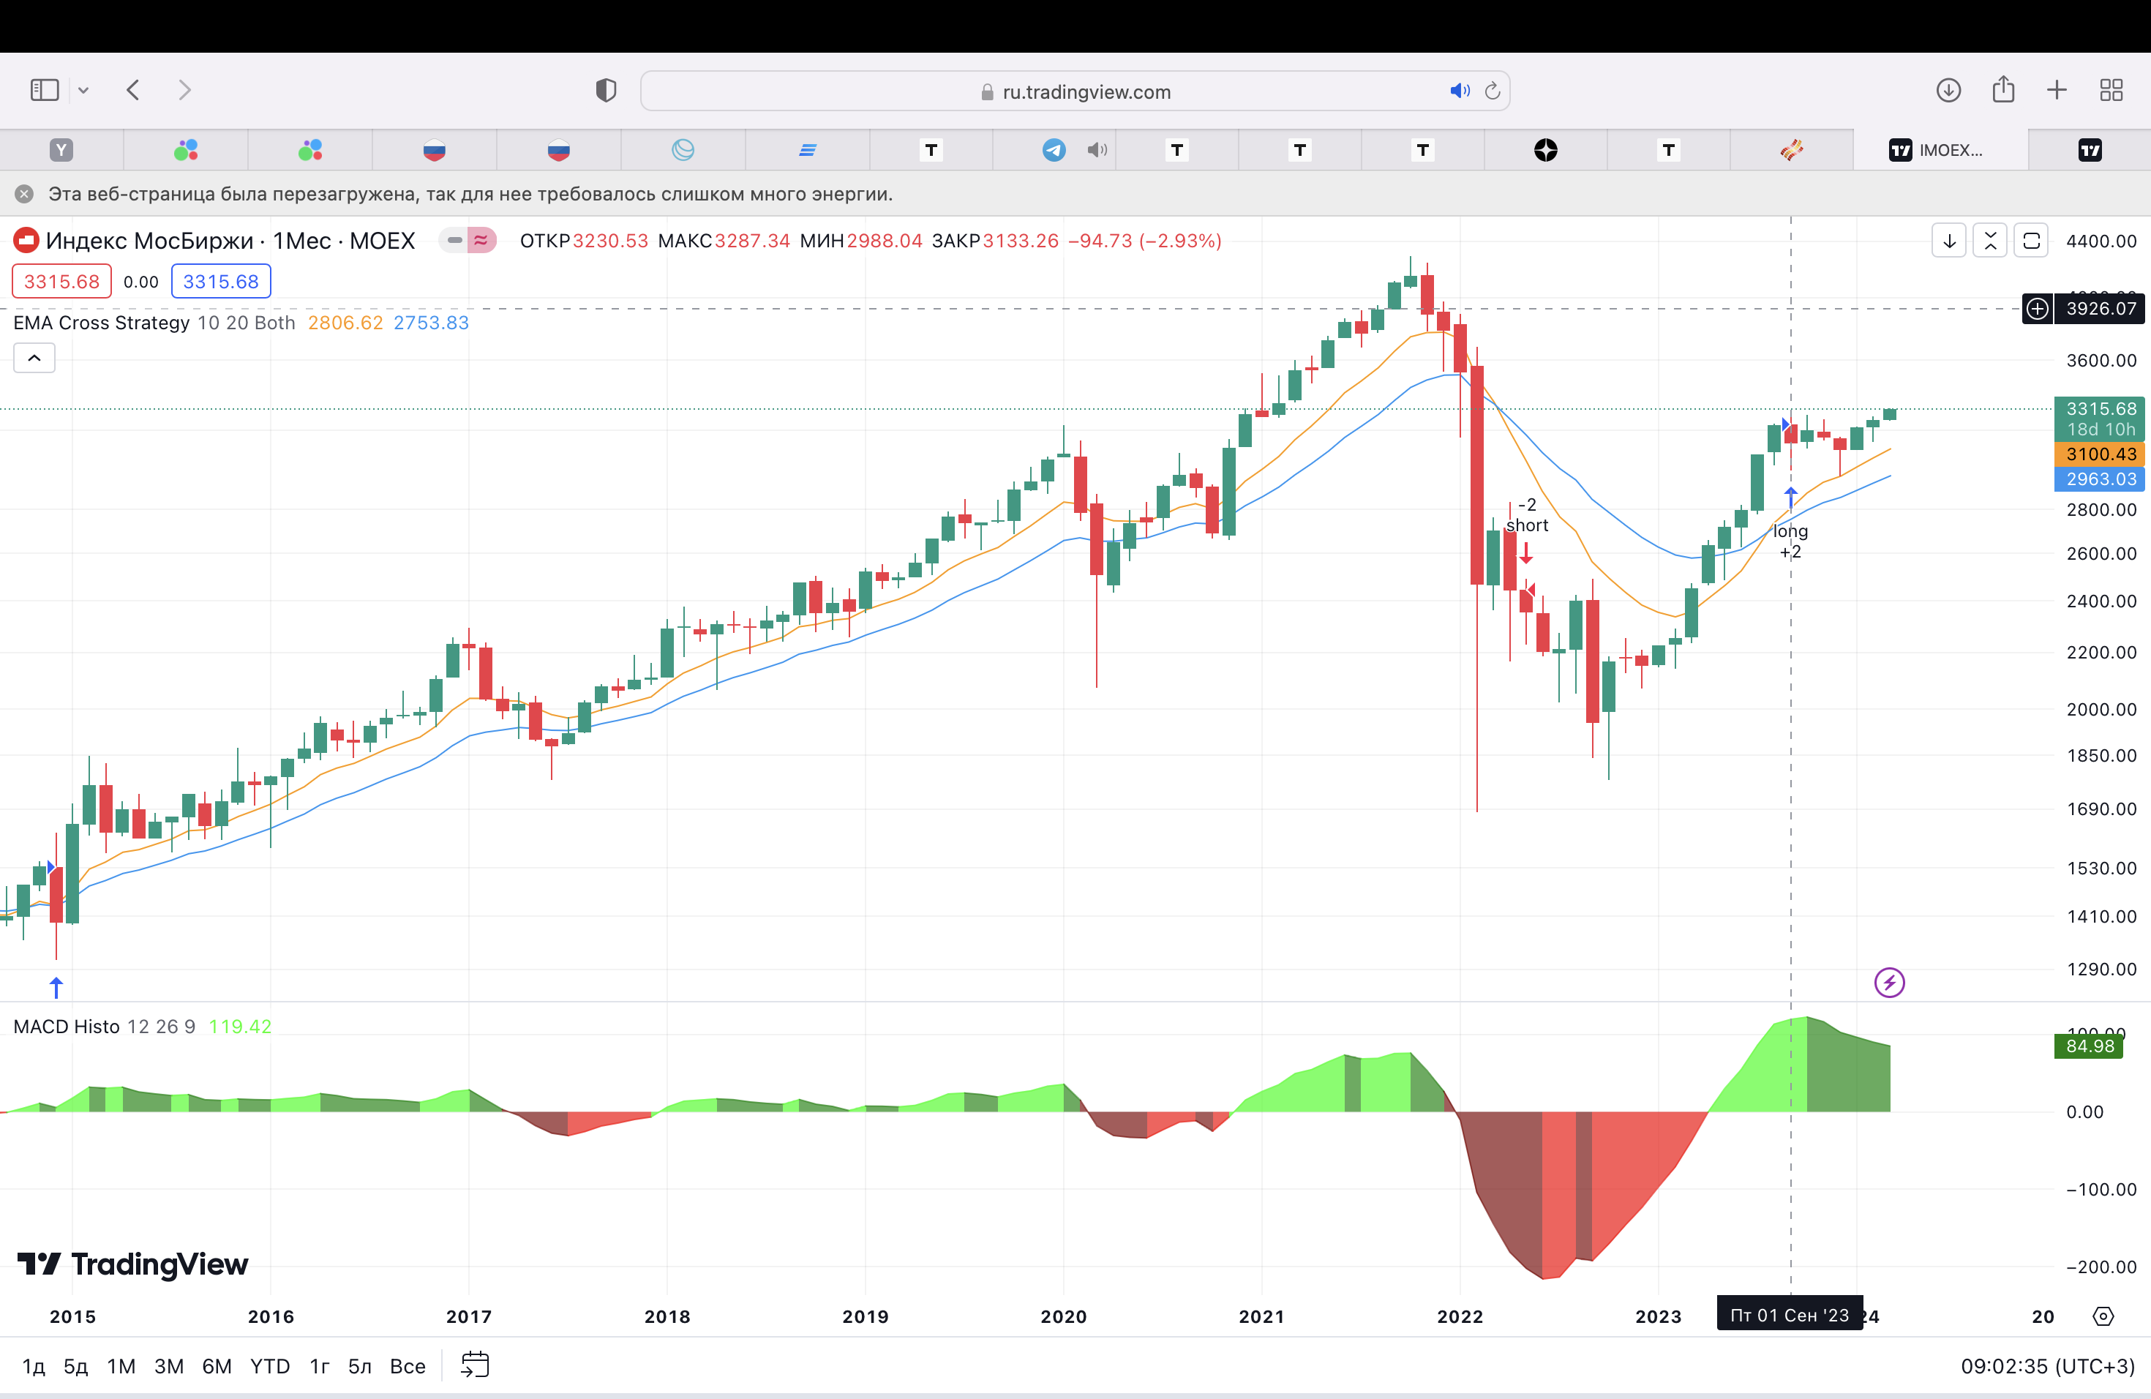Image resolution: width=2151 pixels, height=1399 pixels.
Task: Open Safari downloads icon
Action: coord(1948,91)
